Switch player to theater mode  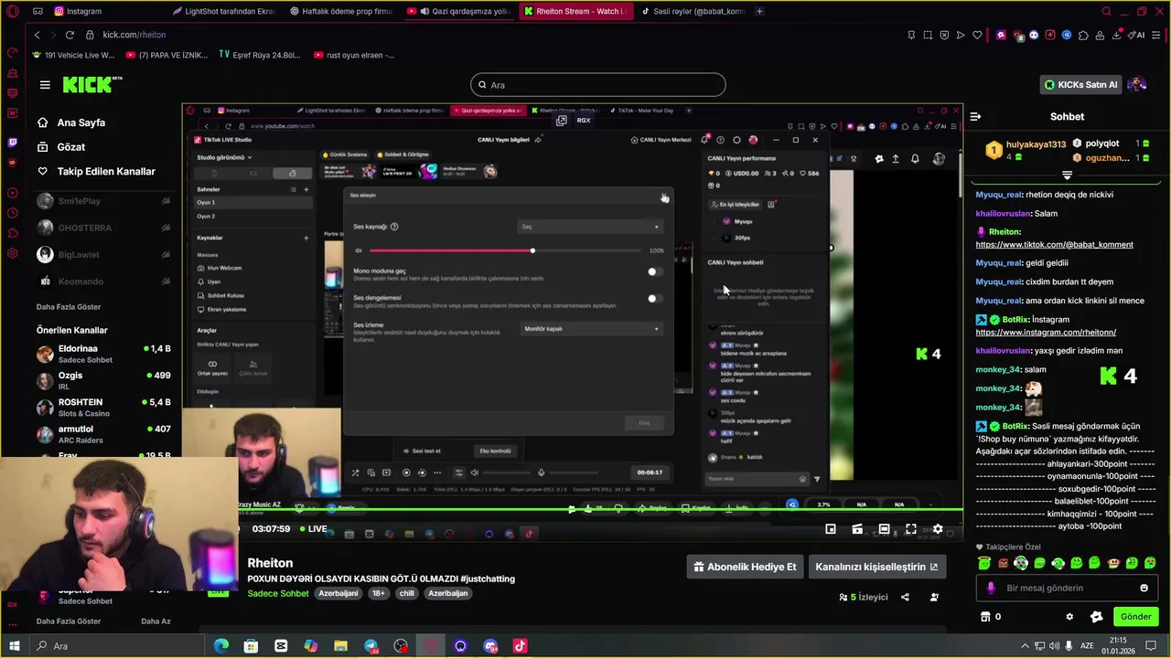(884, 529)
